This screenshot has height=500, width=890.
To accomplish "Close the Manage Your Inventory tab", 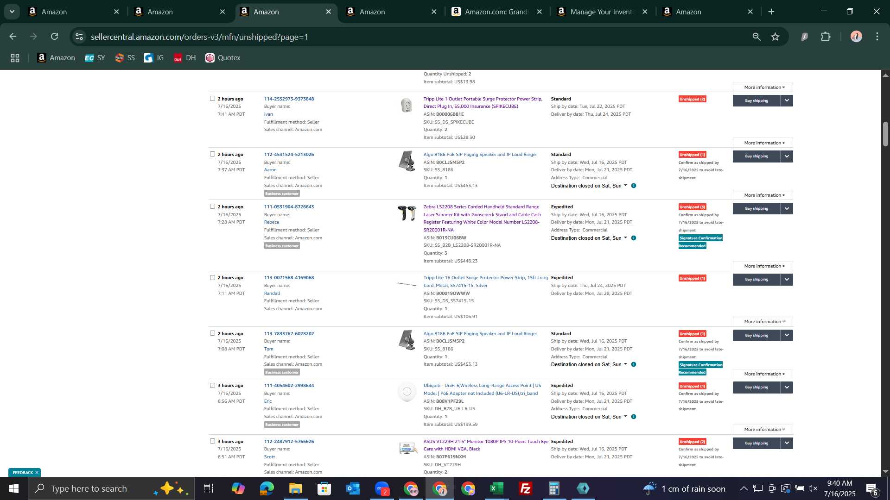I will (645, 12).
